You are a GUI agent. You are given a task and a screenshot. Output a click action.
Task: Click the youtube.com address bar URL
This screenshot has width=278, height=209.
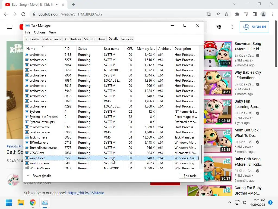click(x=70, y=14)
